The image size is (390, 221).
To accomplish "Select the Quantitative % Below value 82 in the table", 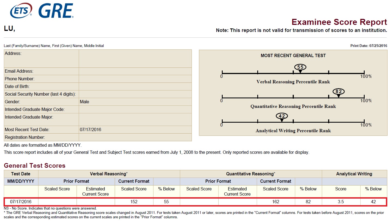I will coord(308,202).
